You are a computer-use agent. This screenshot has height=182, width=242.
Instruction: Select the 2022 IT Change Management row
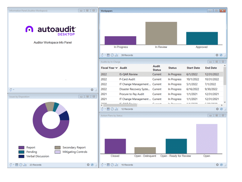(x=162, y=84)
